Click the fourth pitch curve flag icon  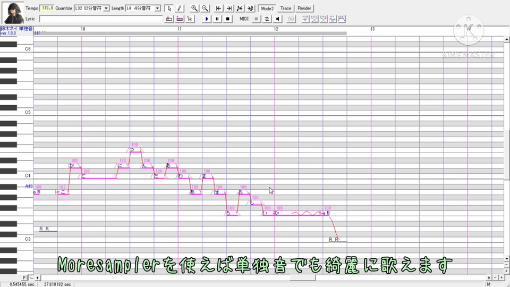pos(333,19)
